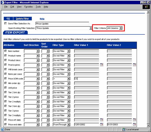Click the Price UOM code Filter Value 1 field

click(x=87, y=79)
